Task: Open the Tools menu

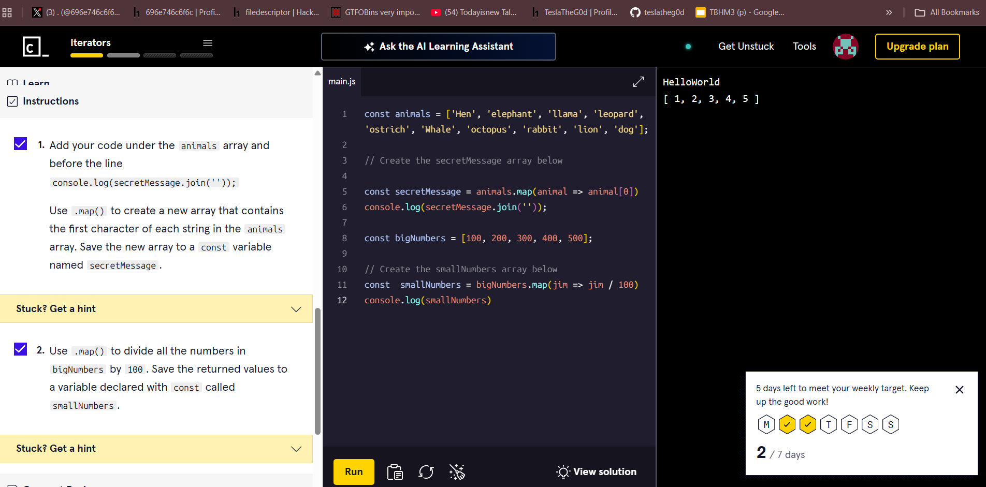Action: (x=804, y=47)
